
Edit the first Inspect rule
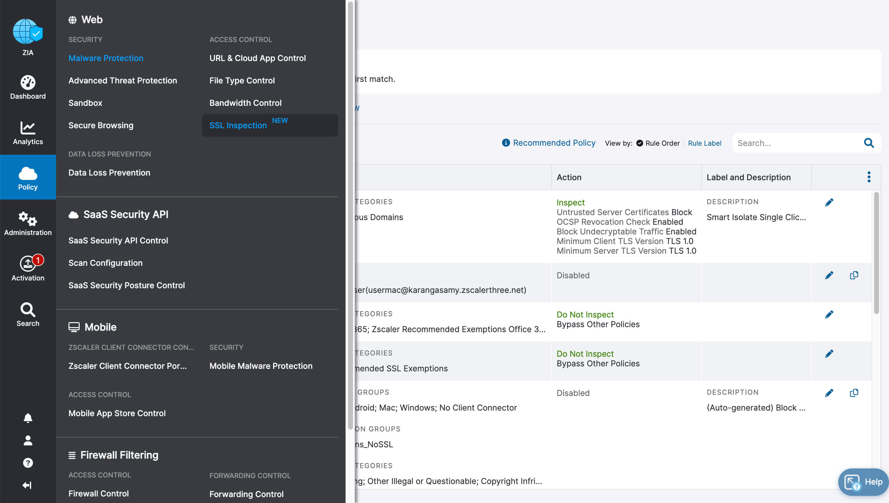point(829,202)
